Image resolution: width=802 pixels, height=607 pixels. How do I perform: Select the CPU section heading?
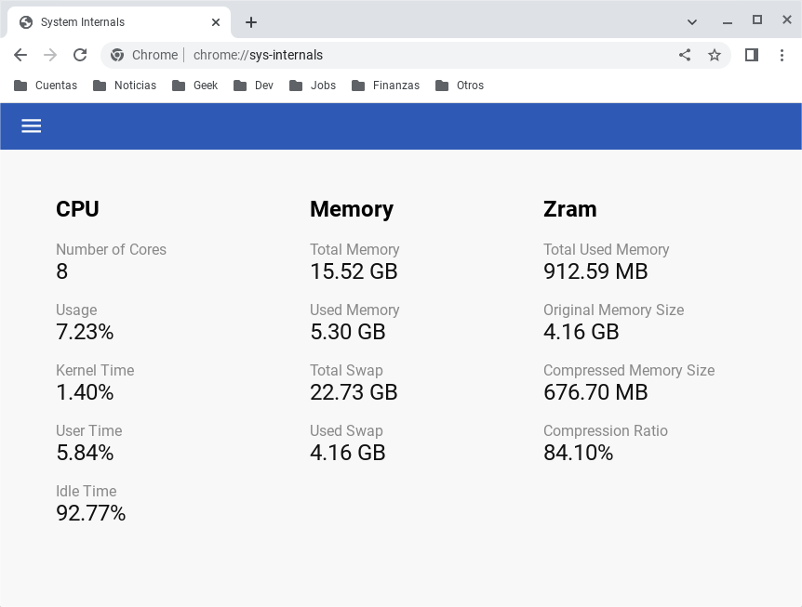[77, 209]
